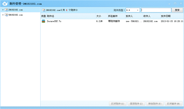This screenshot has height=109, width=184.
Task: Close the 附件管理 window
Action: coord(181,4)
